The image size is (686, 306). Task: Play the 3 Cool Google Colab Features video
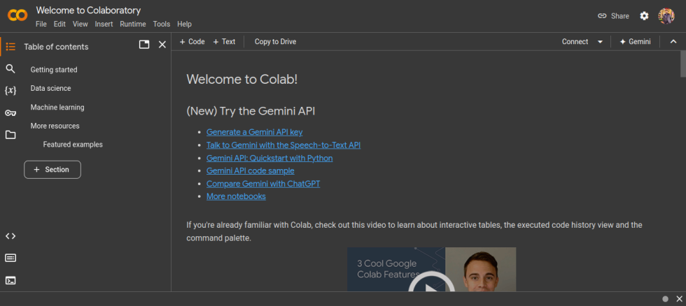click(426, 283)
